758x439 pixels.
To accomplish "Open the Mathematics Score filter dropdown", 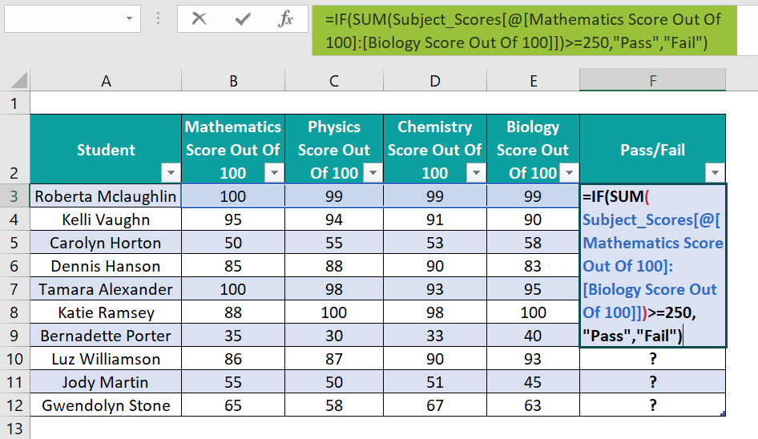I will point(274,172).
